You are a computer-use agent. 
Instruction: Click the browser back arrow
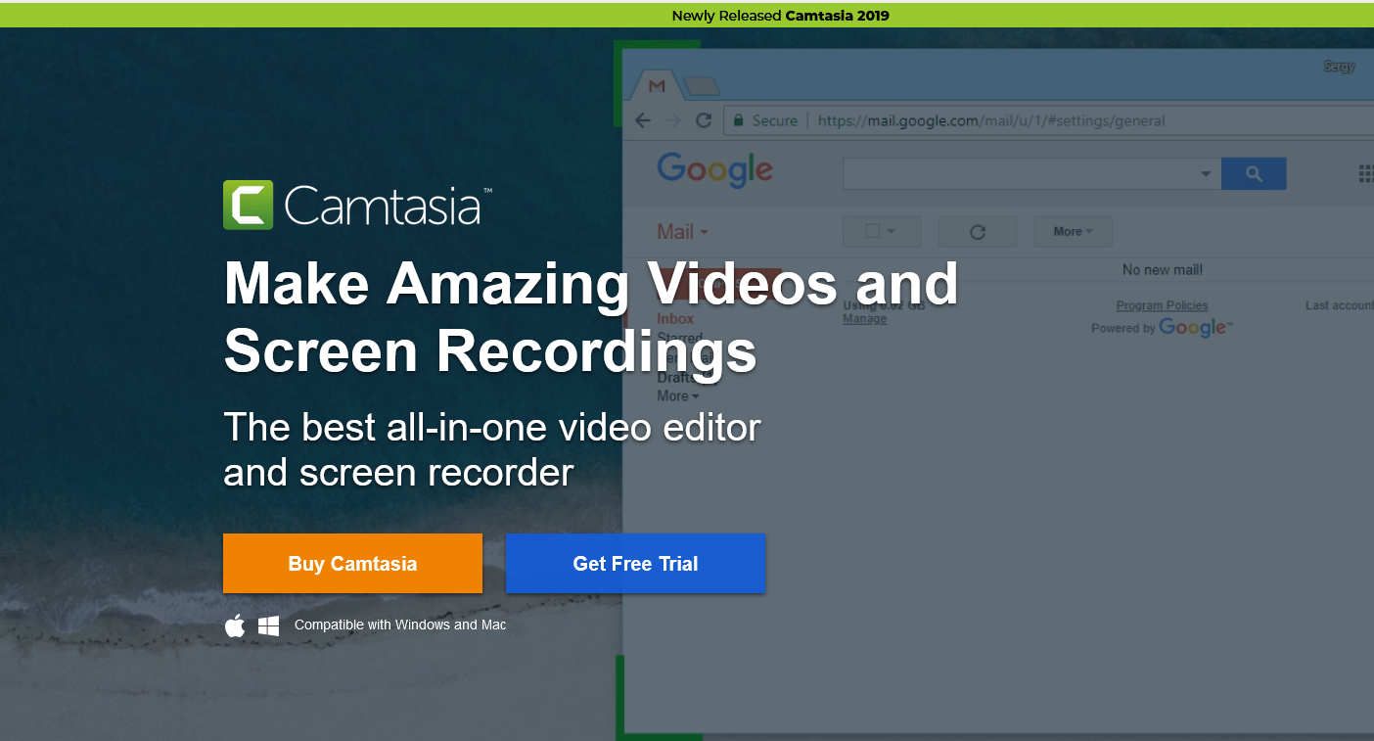coord(643,120)
